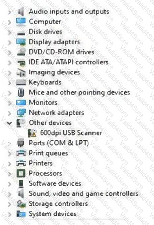This screenshot has width=154, height=225.
Task: Expand the Computer category arrow
Action: 10,22
